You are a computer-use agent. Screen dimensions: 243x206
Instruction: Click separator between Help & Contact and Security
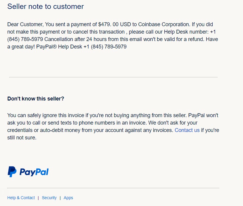click(x=38, y=198)
